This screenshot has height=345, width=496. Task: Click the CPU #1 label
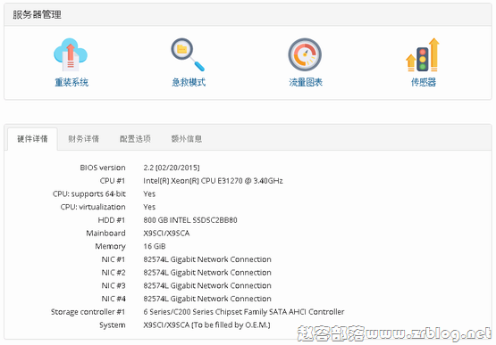pyautogui.click(x=113, y=181)
